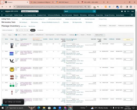Select the Koala Kare Baby Changing row checkbox

[3, 59]
